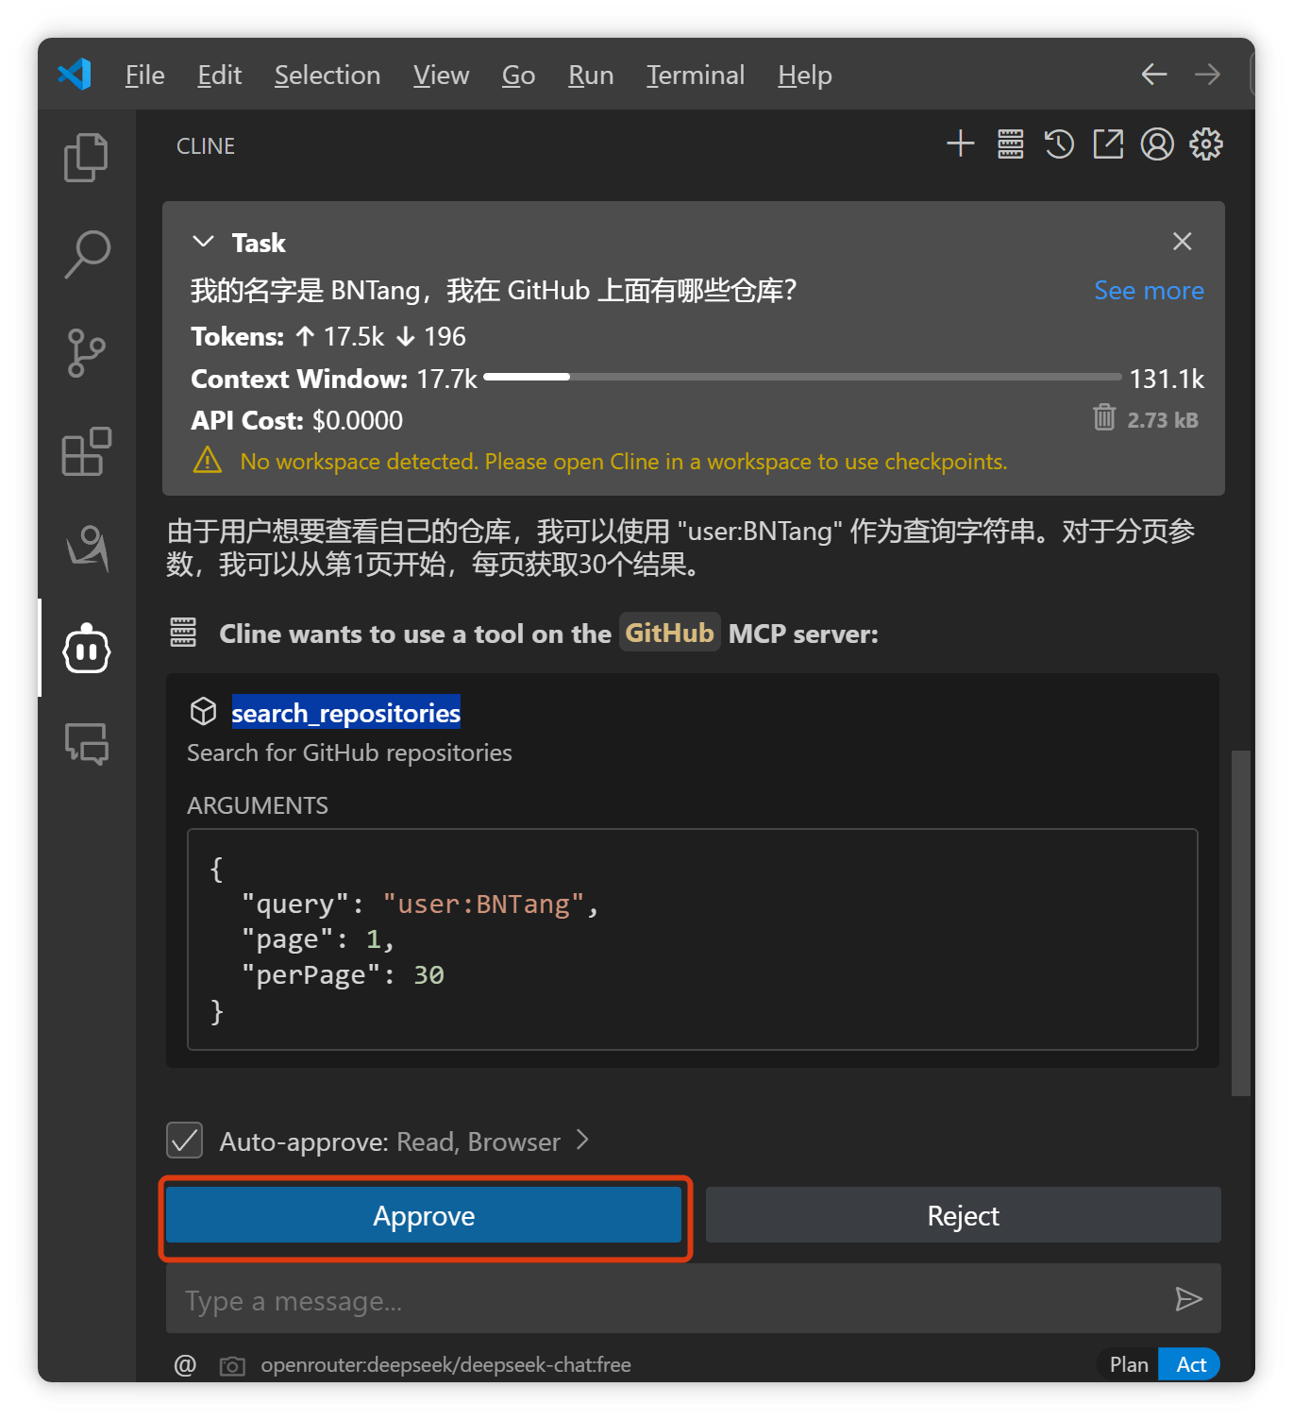Switch to Act mode
Viewport: 1293px width, 1420px height.
pos(1190,1364)
